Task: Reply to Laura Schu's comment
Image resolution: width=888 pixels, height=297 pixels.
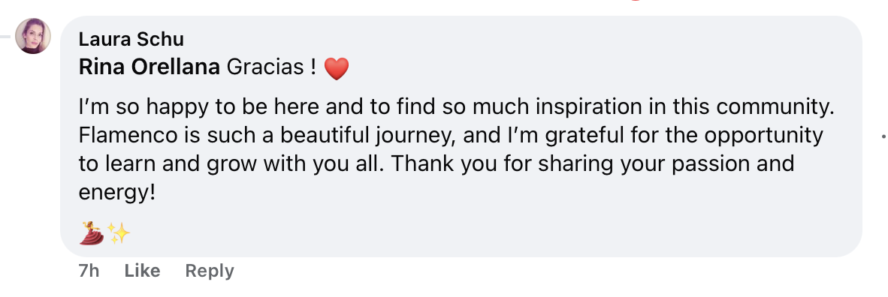Action: [210, 271]
